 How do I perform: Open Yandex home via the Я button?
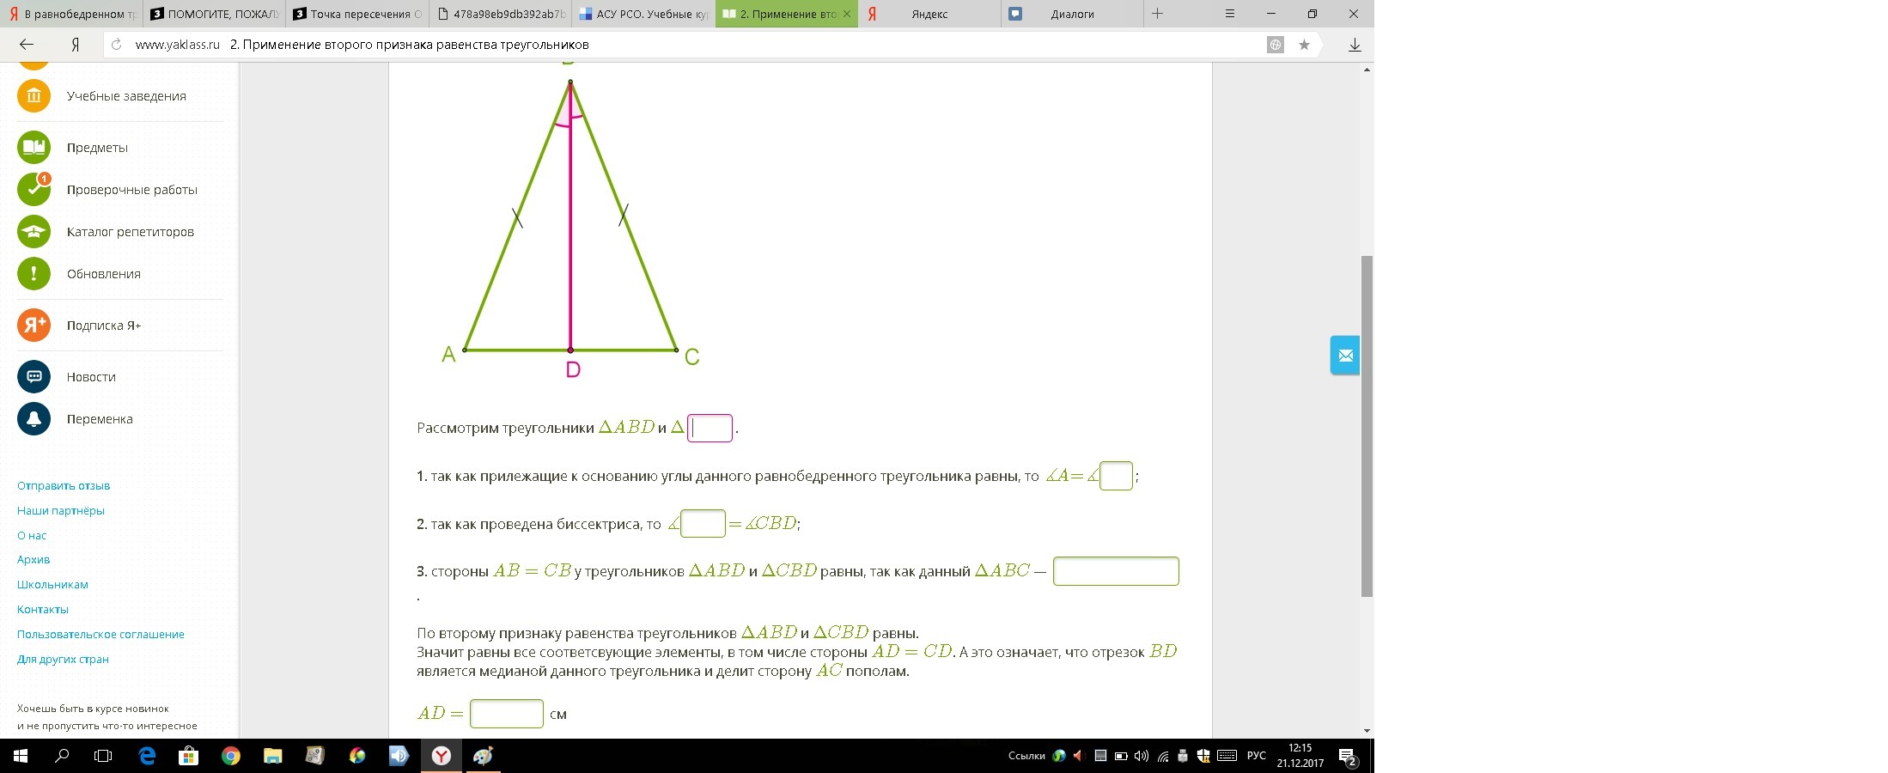(76, 45)
